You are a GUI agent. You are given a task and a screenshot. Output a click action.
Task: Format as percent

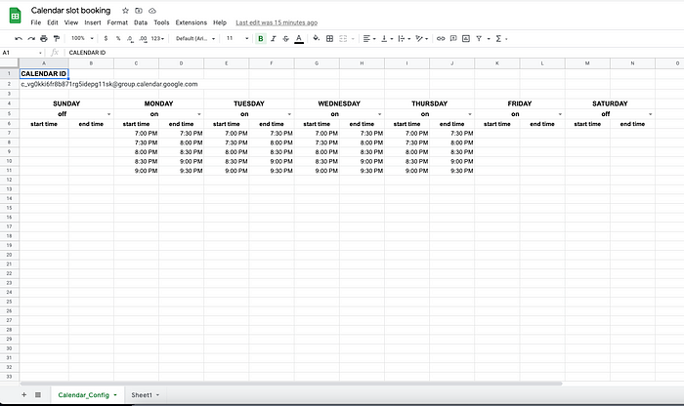pyautogui.click(x=118, y=39)
